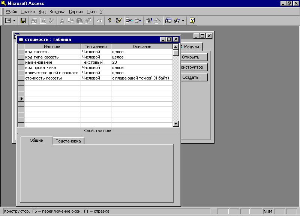
Task: Delete rows toolbar icon
Action: pyautogui.click(x=138, y=21)
